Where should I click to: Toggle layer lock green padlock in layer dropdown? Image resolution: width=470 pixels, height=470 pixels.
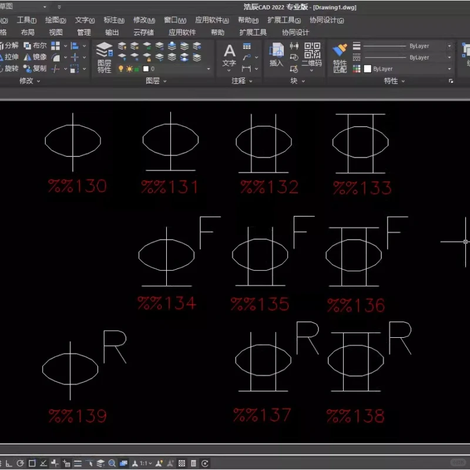pyautogui.click(x=137, y=69)
